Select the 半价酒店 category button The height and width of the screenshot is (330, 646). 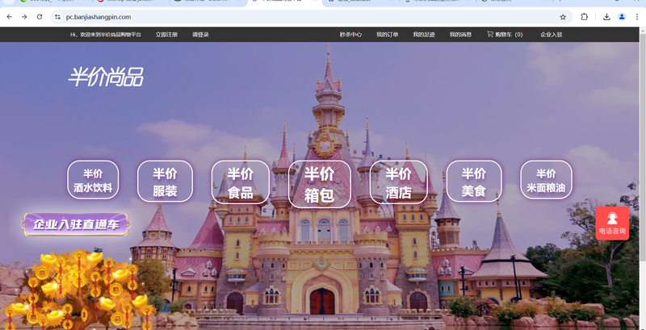tap(398, 182)
